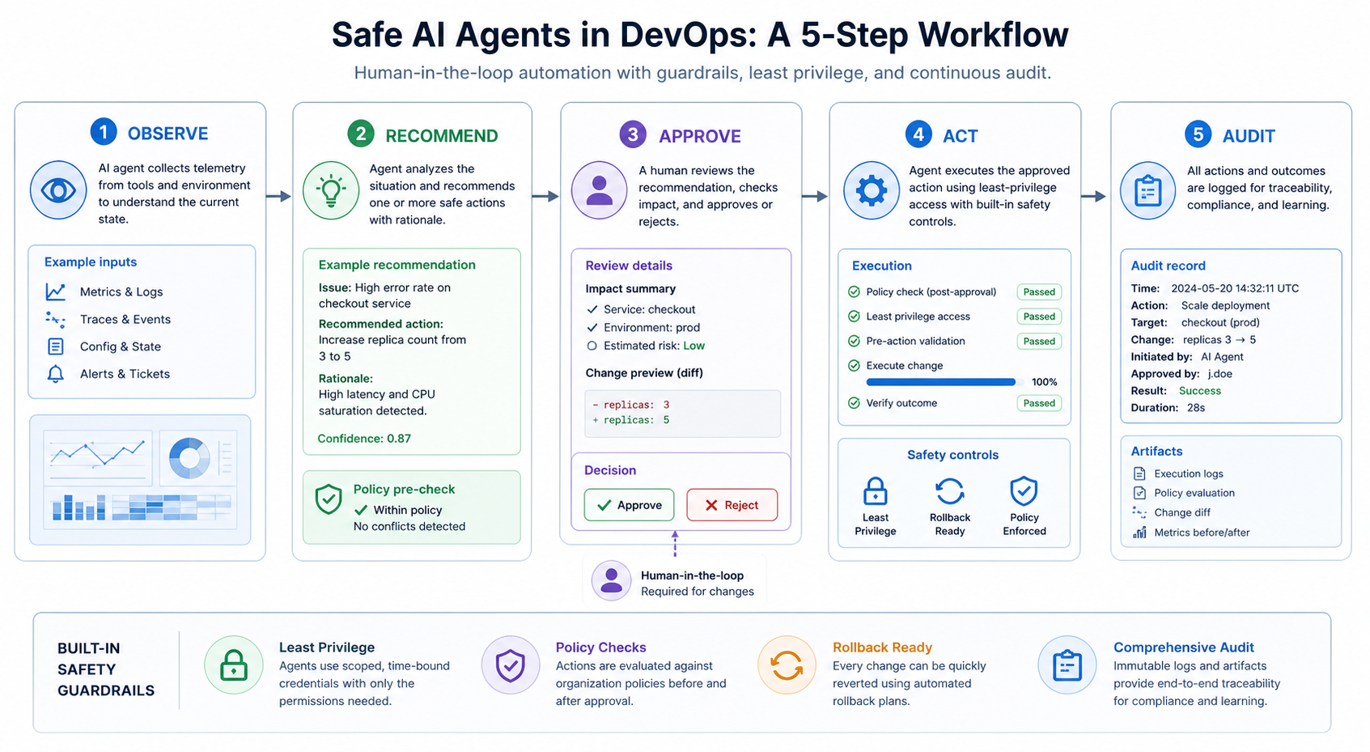
Task: Click the Act gear icon
Action: tap(871, 191)
